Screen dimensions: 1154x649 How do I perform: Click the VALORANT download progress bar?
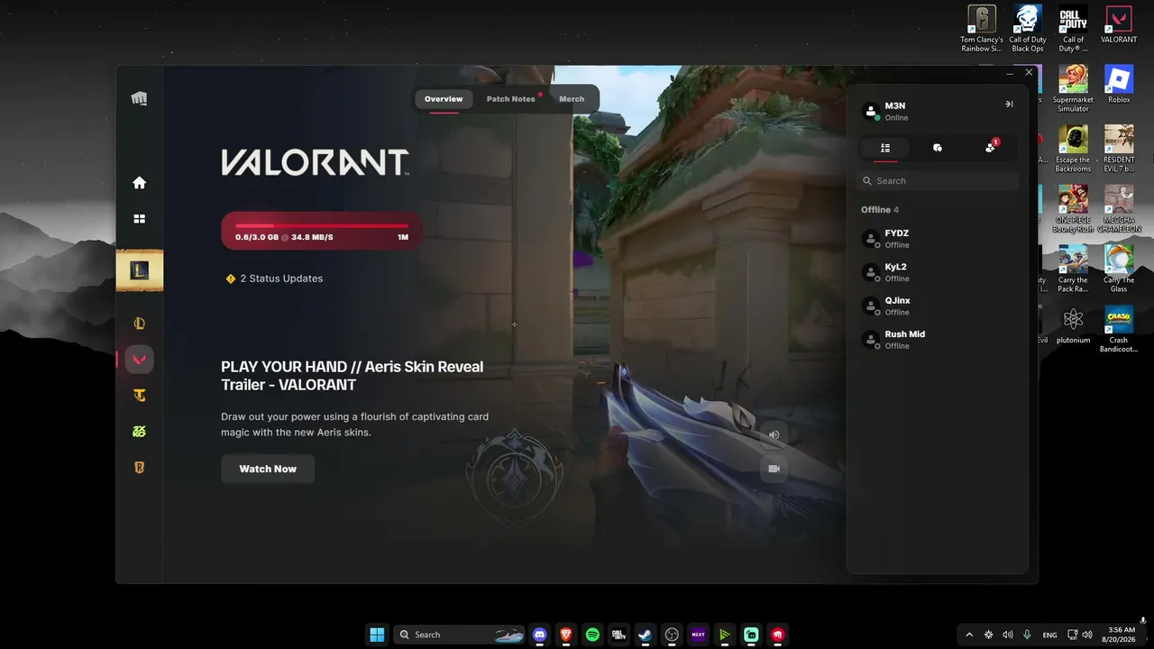click(x=322, y=231)
